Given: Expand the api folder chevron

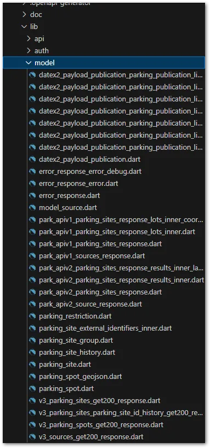Looking at the screenshot, I should coord(29,38).
